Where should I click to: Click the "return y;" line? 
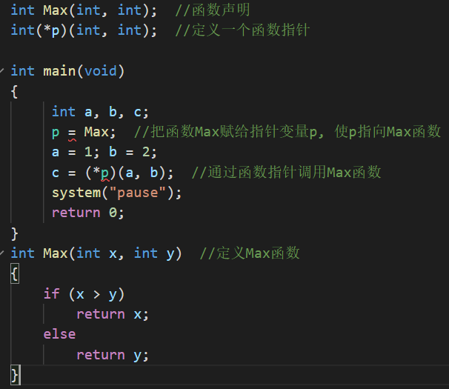pos(113,355)
